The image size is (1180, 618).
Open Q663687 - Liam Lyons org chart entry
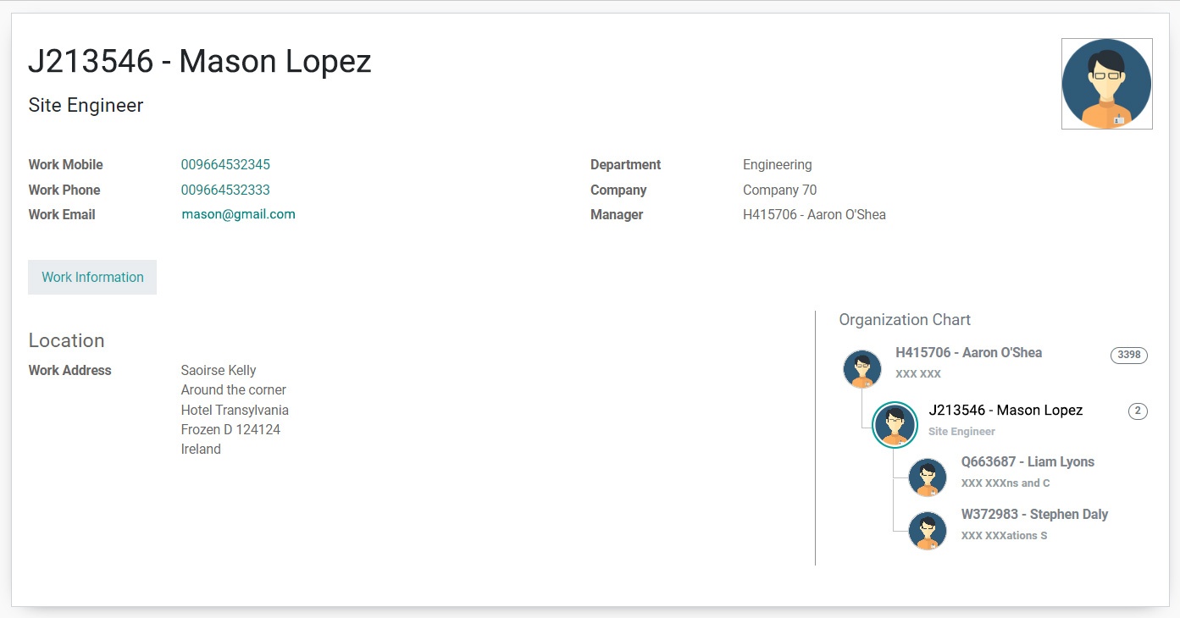[x=1028, y=461]
